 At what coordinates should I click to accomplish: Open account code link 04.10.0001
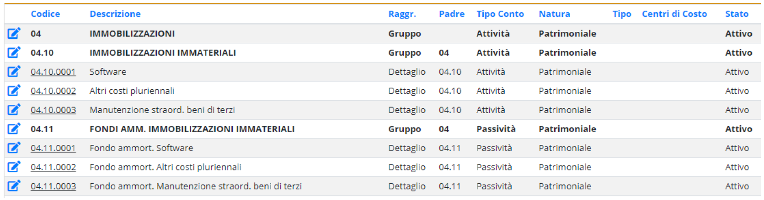point(53,72)
